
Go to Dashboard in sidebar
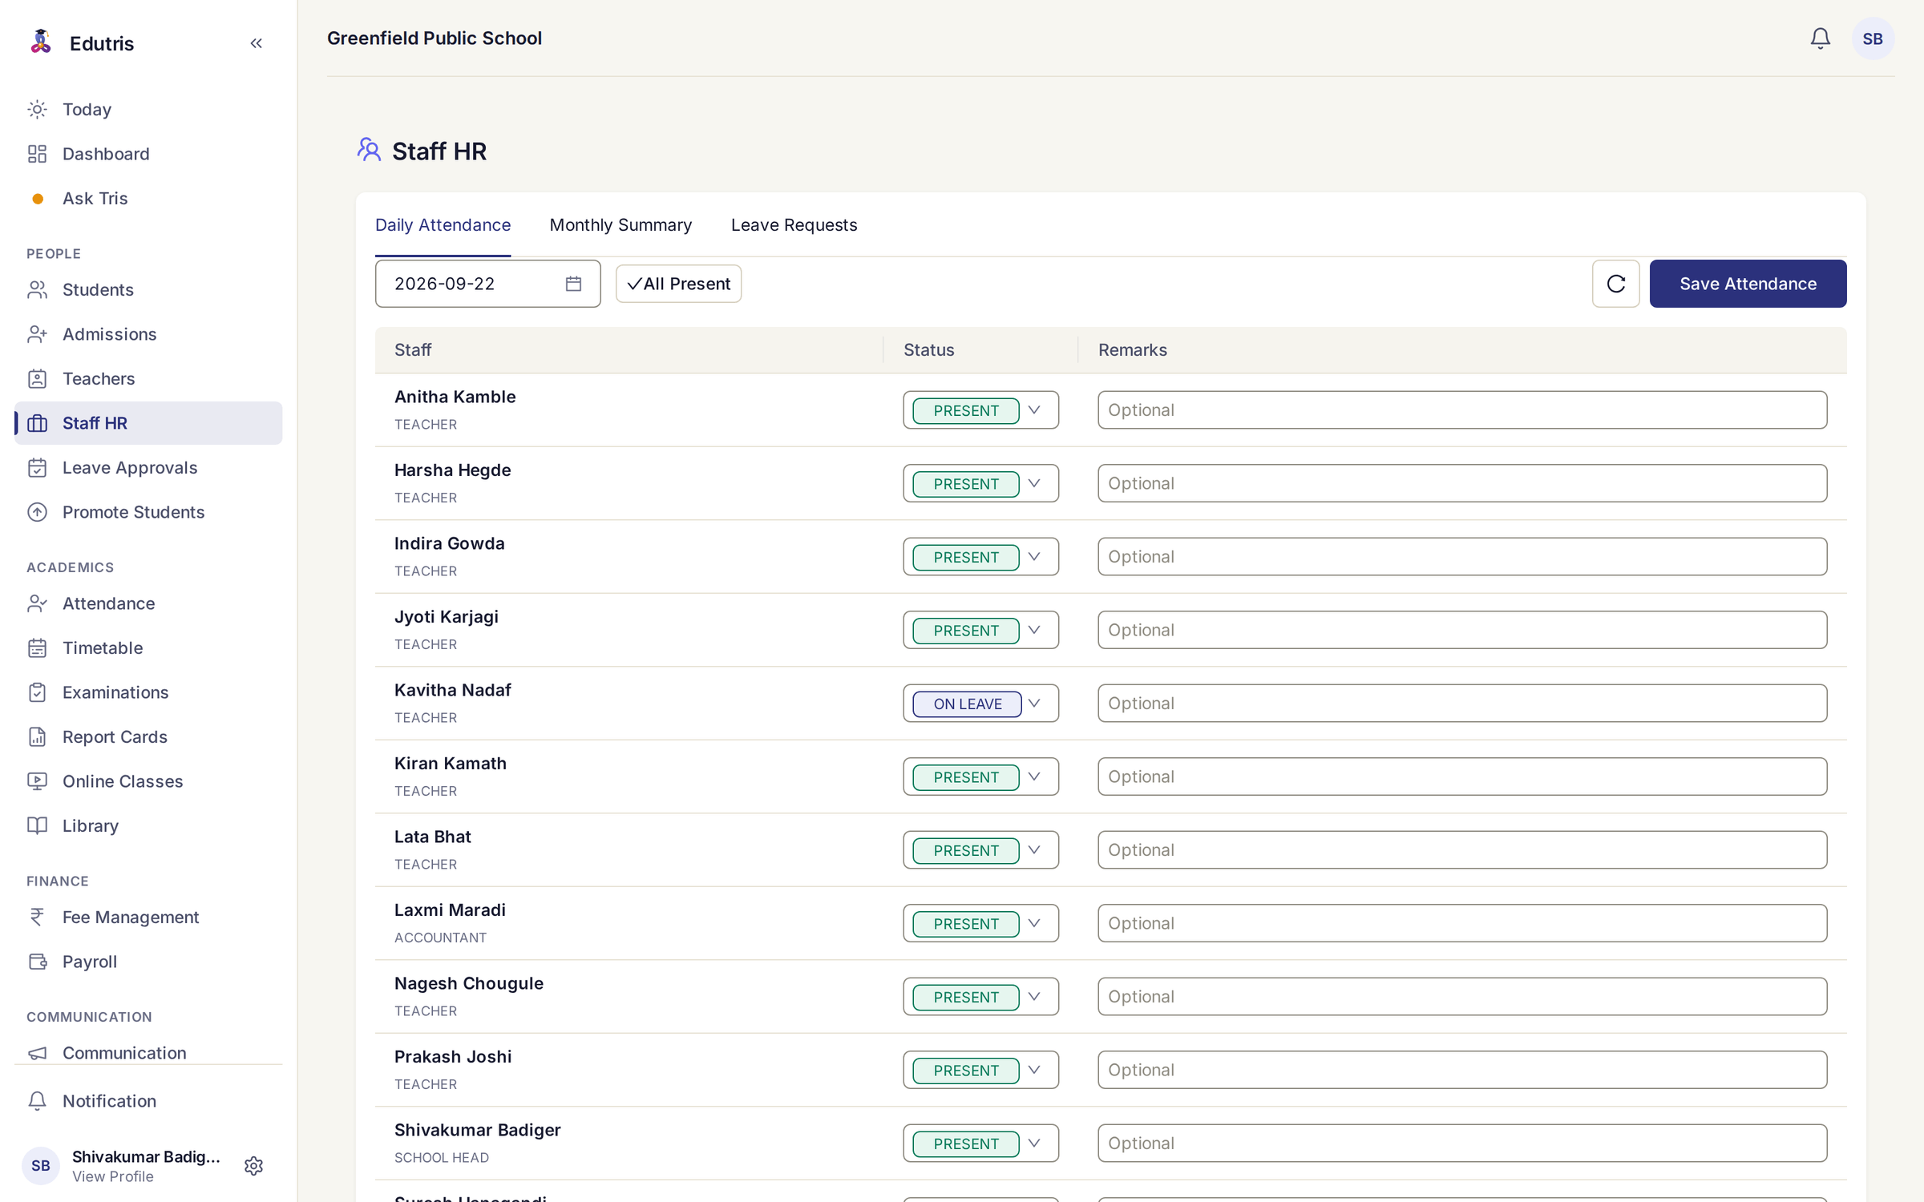(148, 154)
